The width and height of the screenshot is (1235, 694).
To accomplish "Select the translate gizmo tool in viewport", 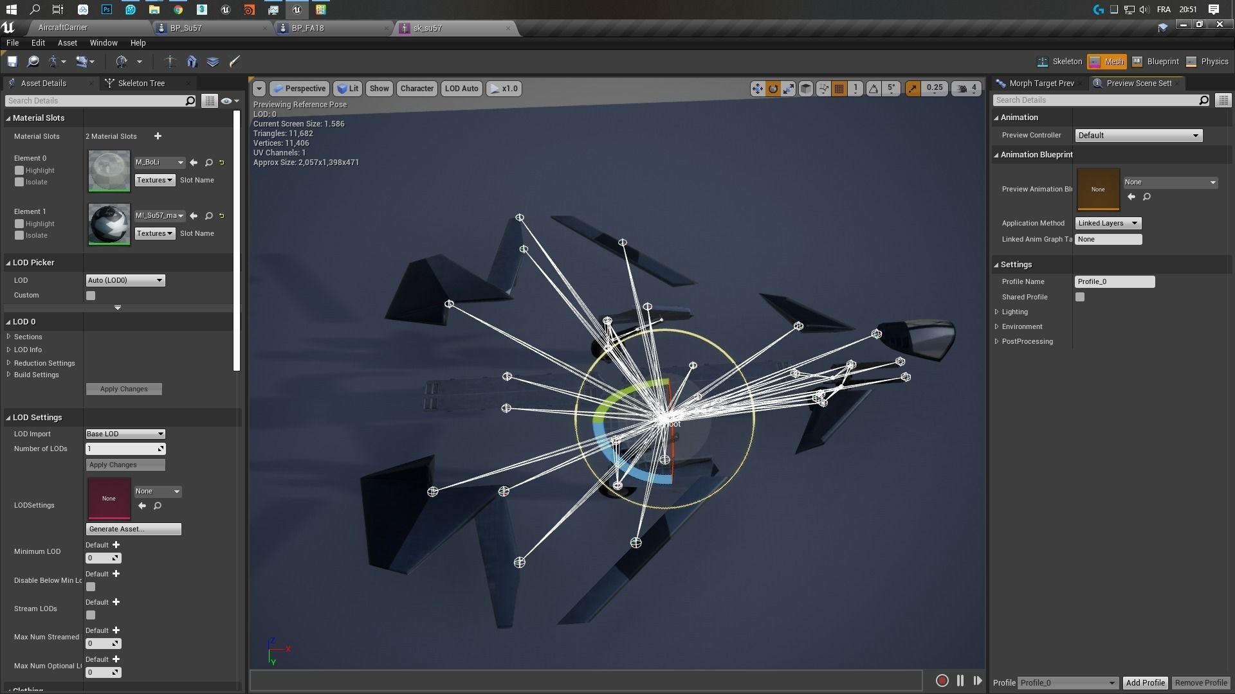I will (x=757, y=89).
